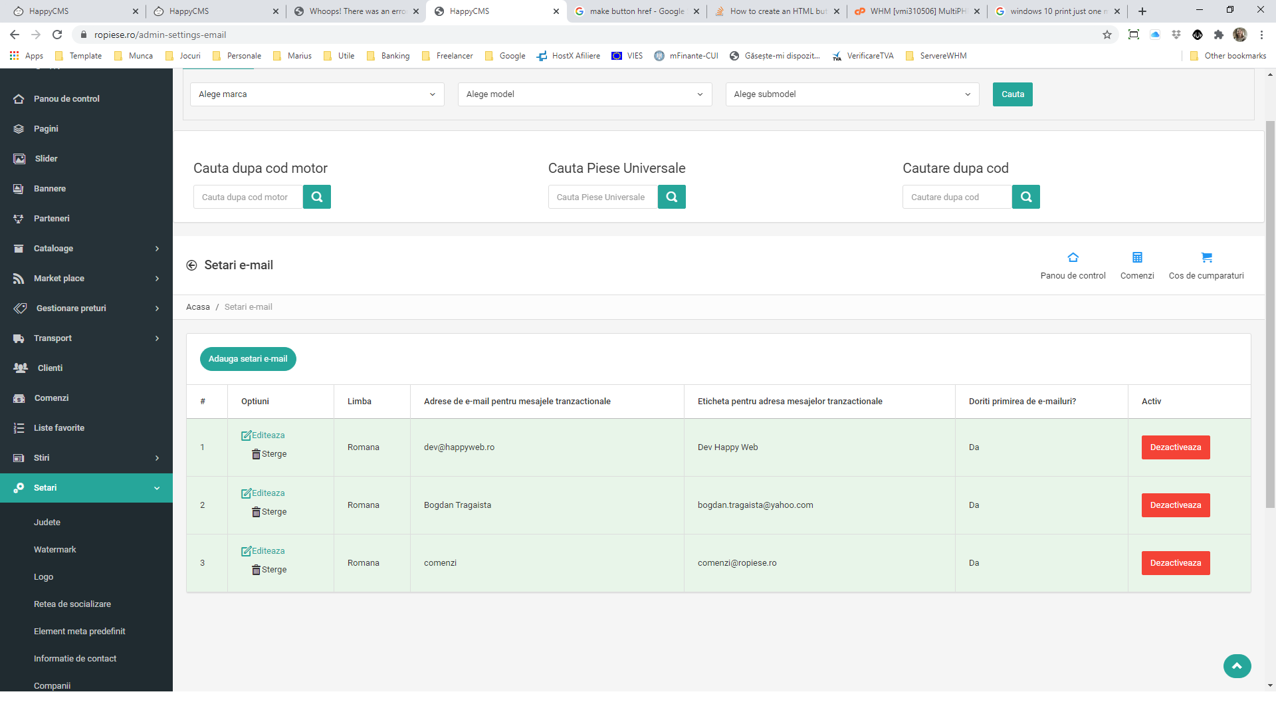This screenshot has width=1276, height=718.
Task: Bookmark this page with the star icon
Action: (1107, 35)
